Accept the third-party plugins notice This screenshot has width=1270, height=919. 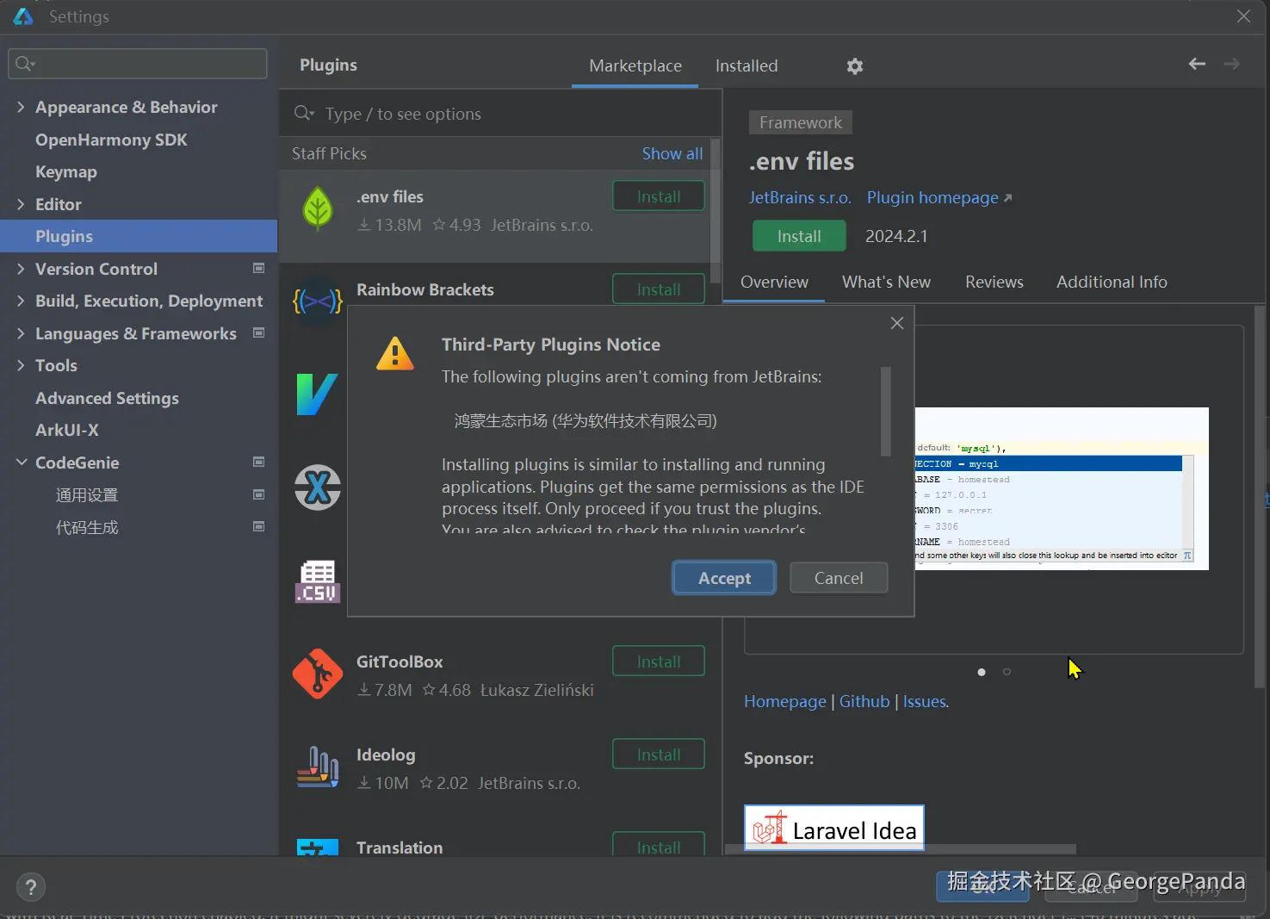tap(724, 578)
